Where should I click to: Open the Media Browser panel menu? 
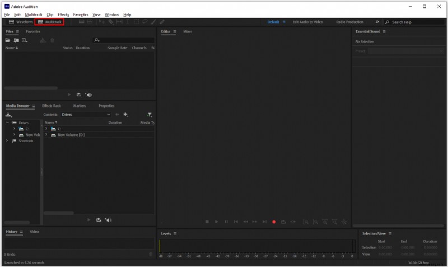pos(34,106)
